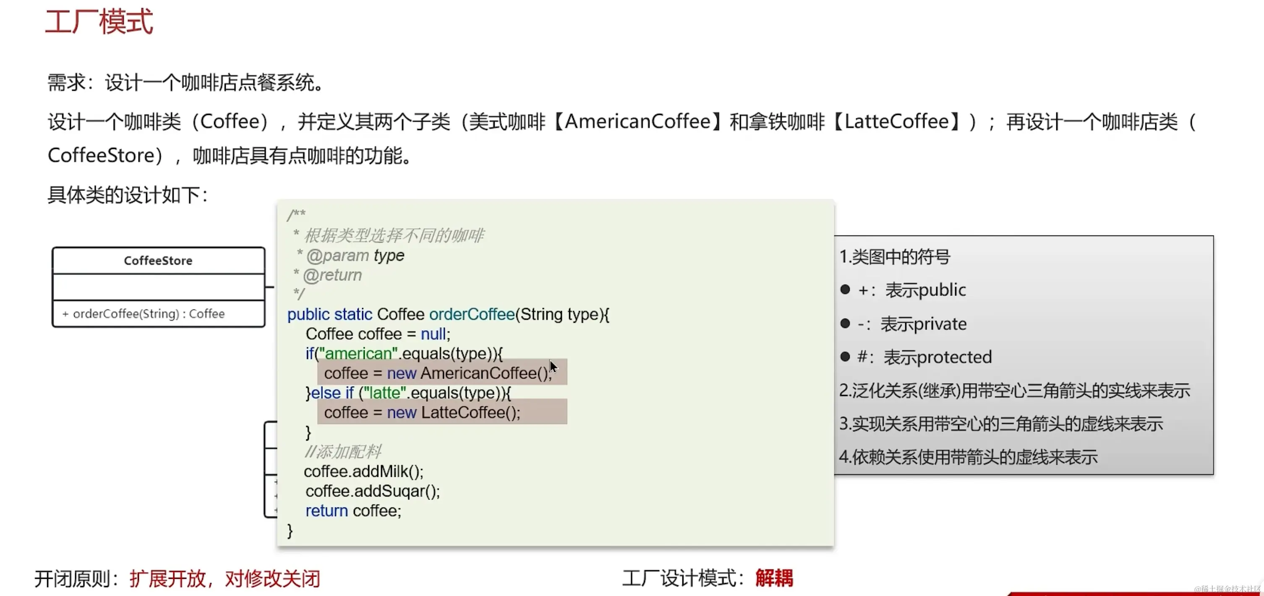Screen dimensions: 1264x596
Task: Click the coffee.addMilk() code line
Action: pos(363,471)
